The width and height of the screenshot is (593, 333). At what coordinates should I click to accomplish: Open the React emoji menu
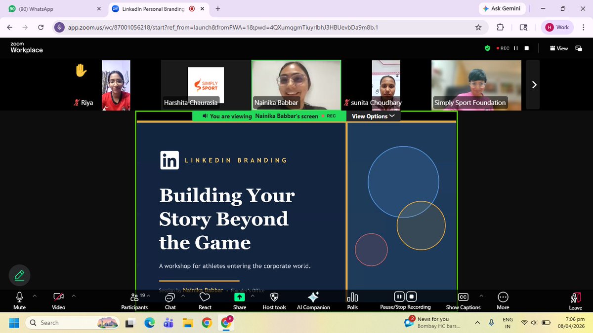point(205,300)
